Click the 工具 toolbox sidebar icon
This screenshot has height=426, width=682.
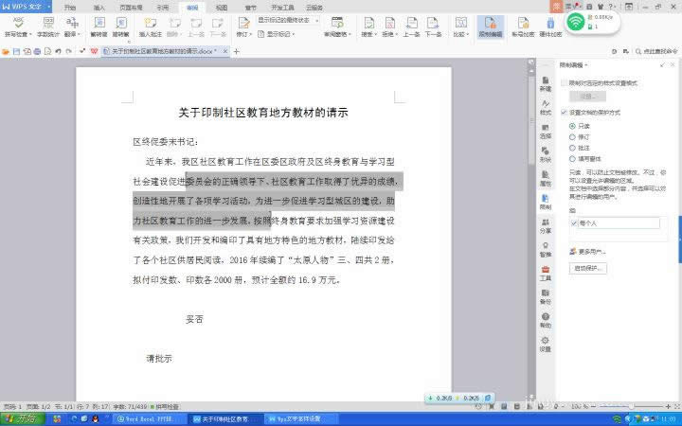546,274
